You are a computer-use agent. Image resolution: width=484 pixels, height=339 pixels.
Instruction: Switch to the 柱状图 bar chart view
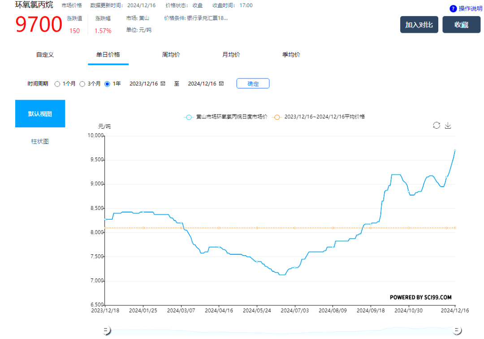(40, 141)
